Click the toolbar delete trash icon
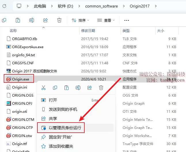The width and height of the screenshot is (186, 152). tap(59, 20)
